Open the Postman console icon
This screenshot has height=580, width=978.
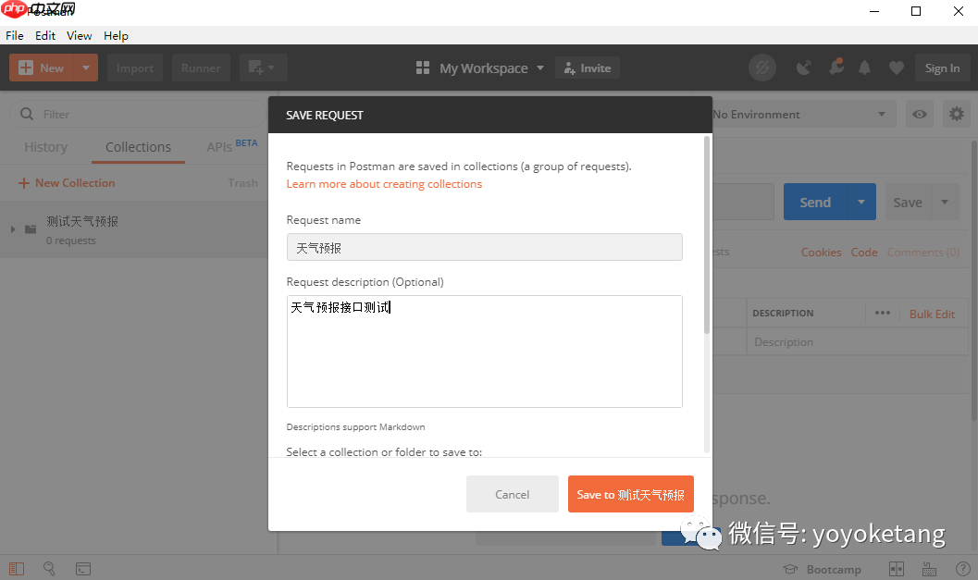[x=83, y=569]
